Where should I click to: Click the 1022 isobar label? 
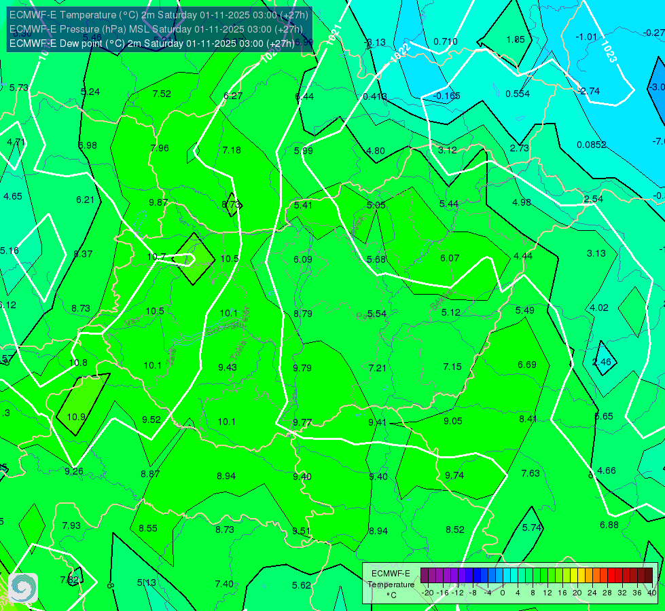pyautogui.click(x=399, y=54)
